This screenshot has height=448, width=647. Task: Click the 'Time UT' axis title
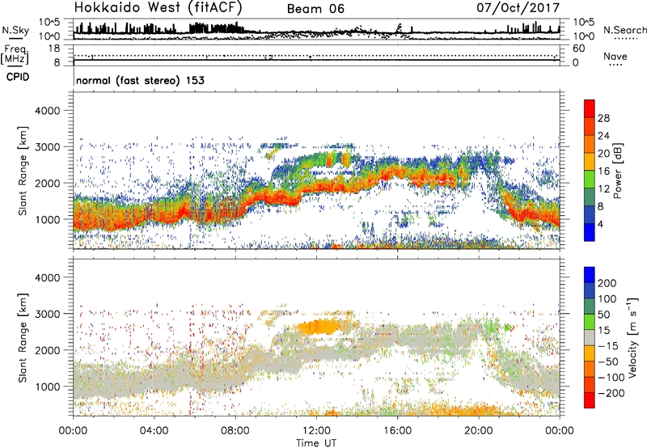click(316, 443)
